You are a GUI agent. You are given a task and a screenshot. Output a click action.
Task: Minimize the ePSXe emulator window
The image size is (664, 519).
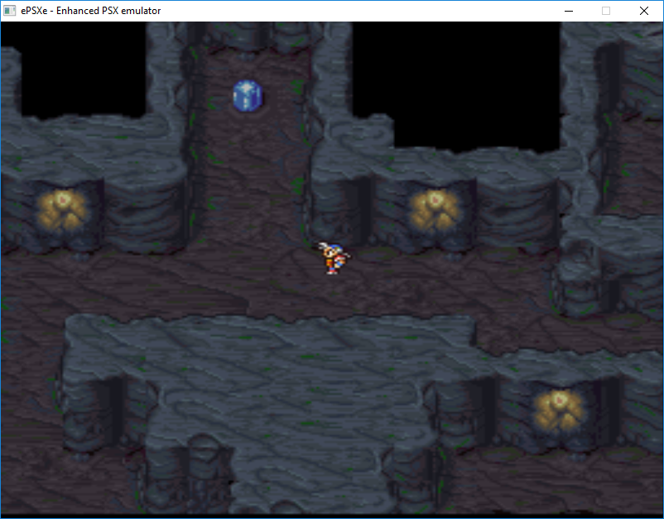click(x=569, y=11)
